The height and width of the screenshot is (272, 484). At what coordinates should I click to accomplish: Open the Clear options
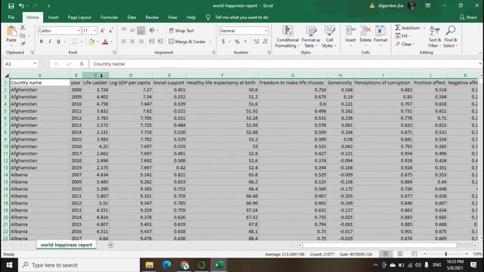pos(405,44)
